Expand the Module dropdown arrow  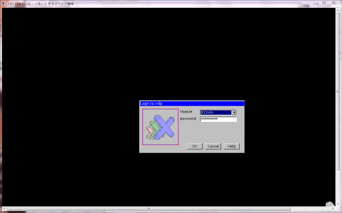click(234, 112)
